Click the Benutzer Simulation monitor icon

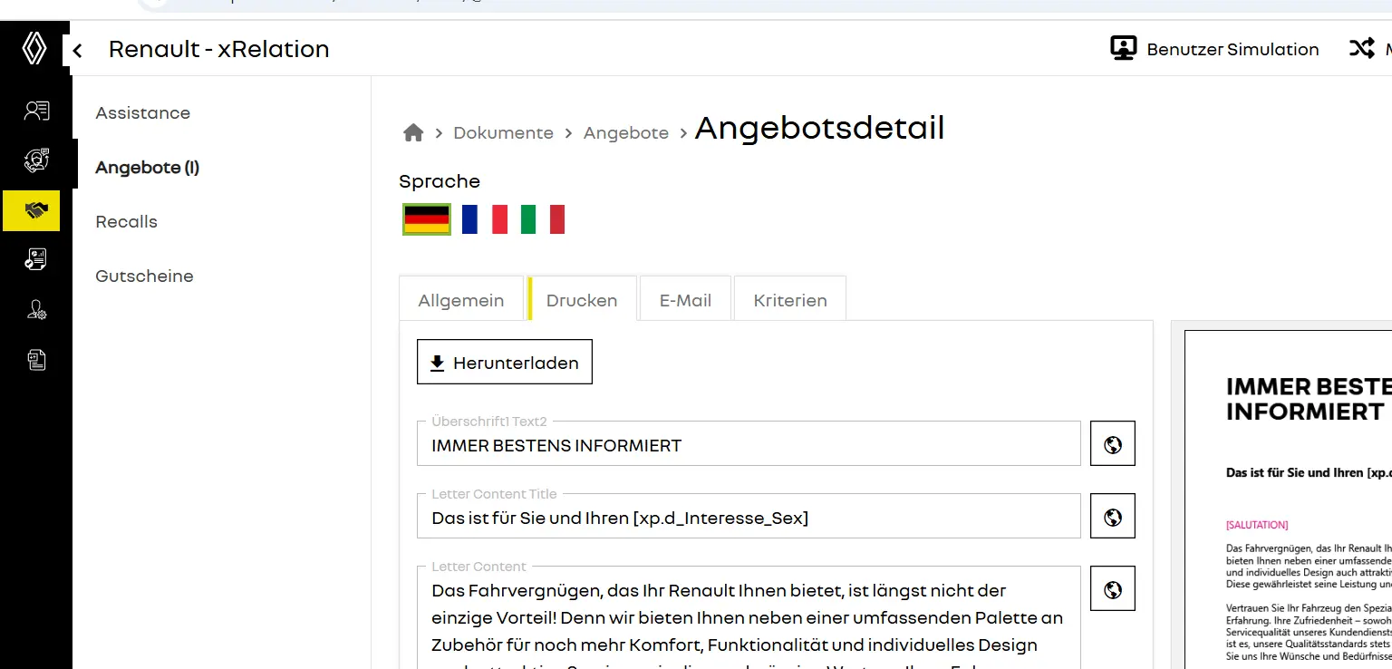point(1124,49)
